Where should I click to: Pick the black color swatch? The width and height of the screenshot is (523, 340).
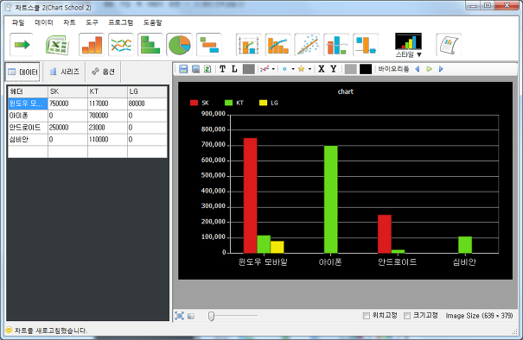pyautogui.click(x=366, y=69)
